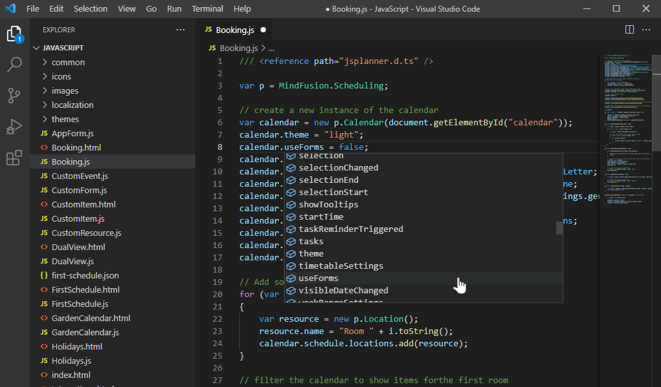
Task: Choose useForms from the suggestion list
Action: [x=423, y=278]
